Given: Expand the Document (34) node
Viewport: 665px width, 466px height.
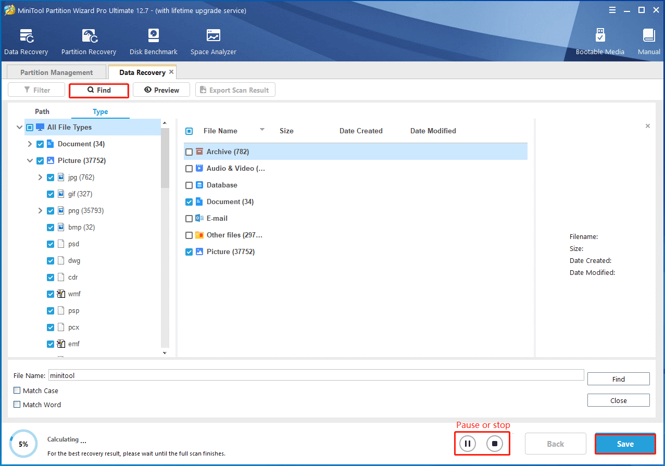Looking at the screenshot, I should [30, 144].
